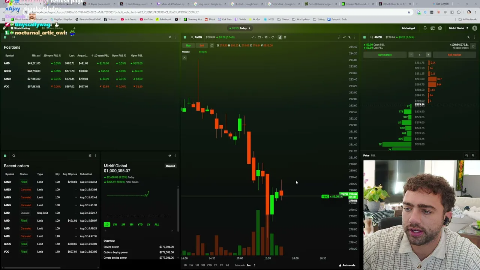This screenshot has width=480, height=270.
Task: Toggle the hide-values eye icon in account widget
Action: pos(170,156)
